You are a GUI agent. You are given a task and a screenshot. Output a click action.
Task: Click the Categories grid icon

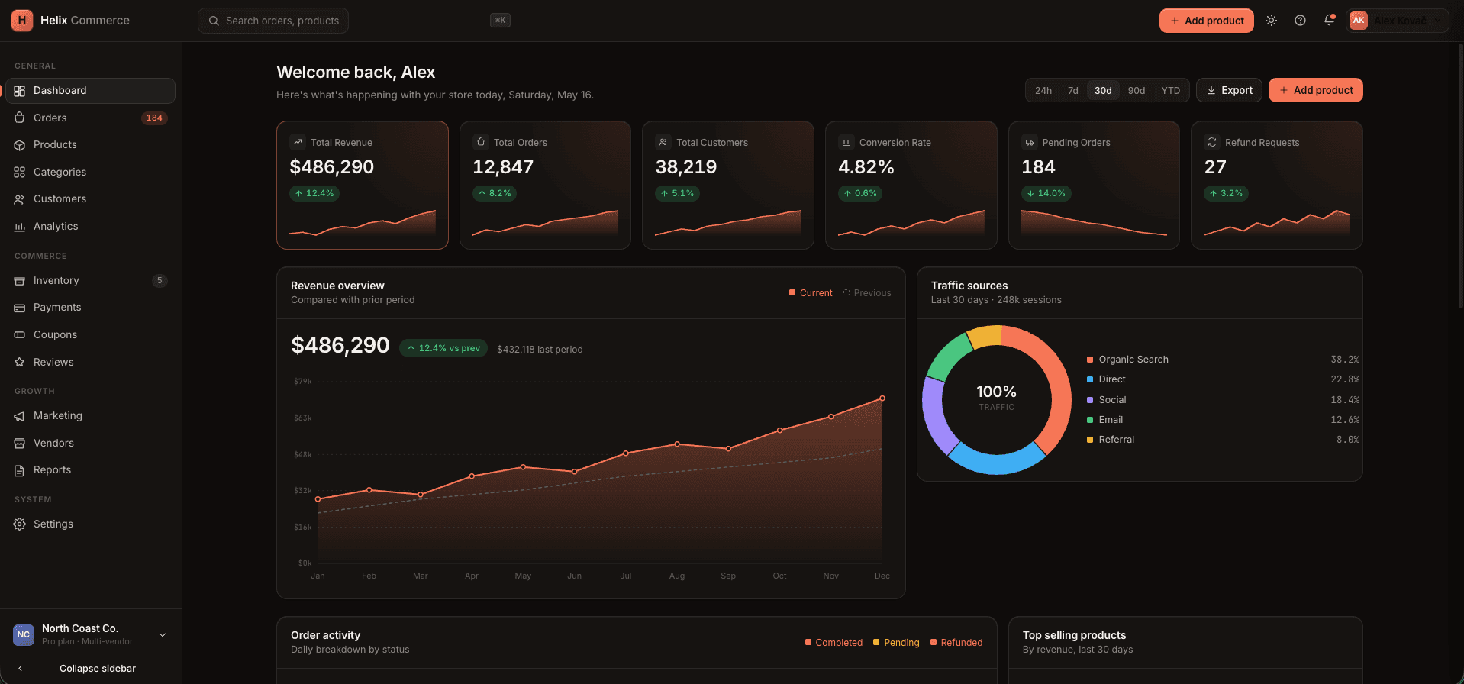pyautogui.click(x=20, y=173)
